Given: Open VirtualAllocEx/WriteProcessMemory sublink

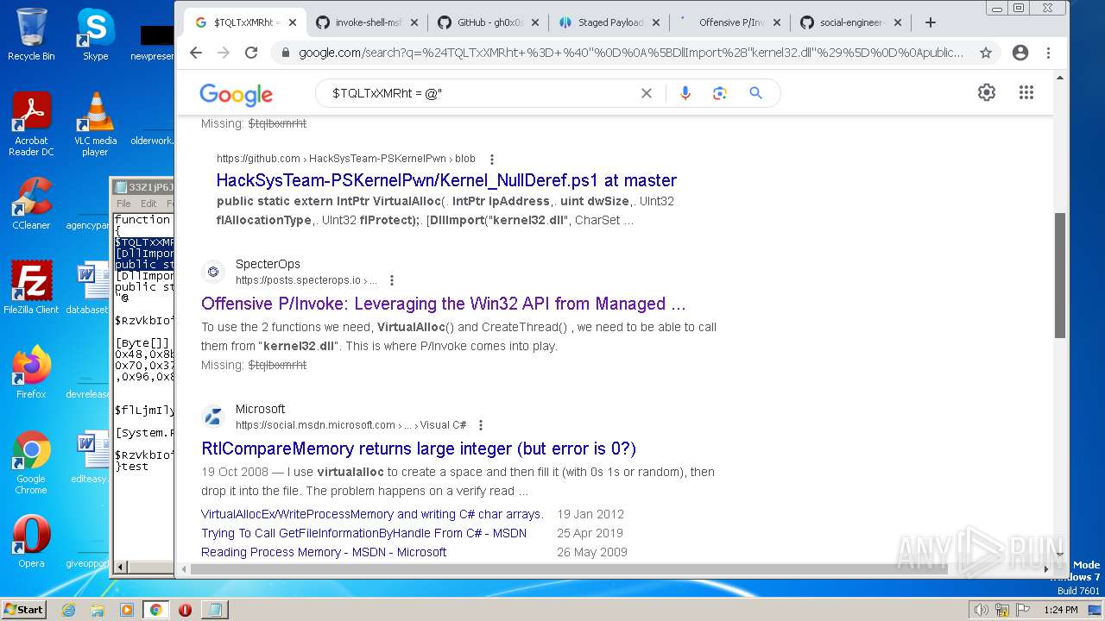Looking at the screenshot, I should 372,514.
